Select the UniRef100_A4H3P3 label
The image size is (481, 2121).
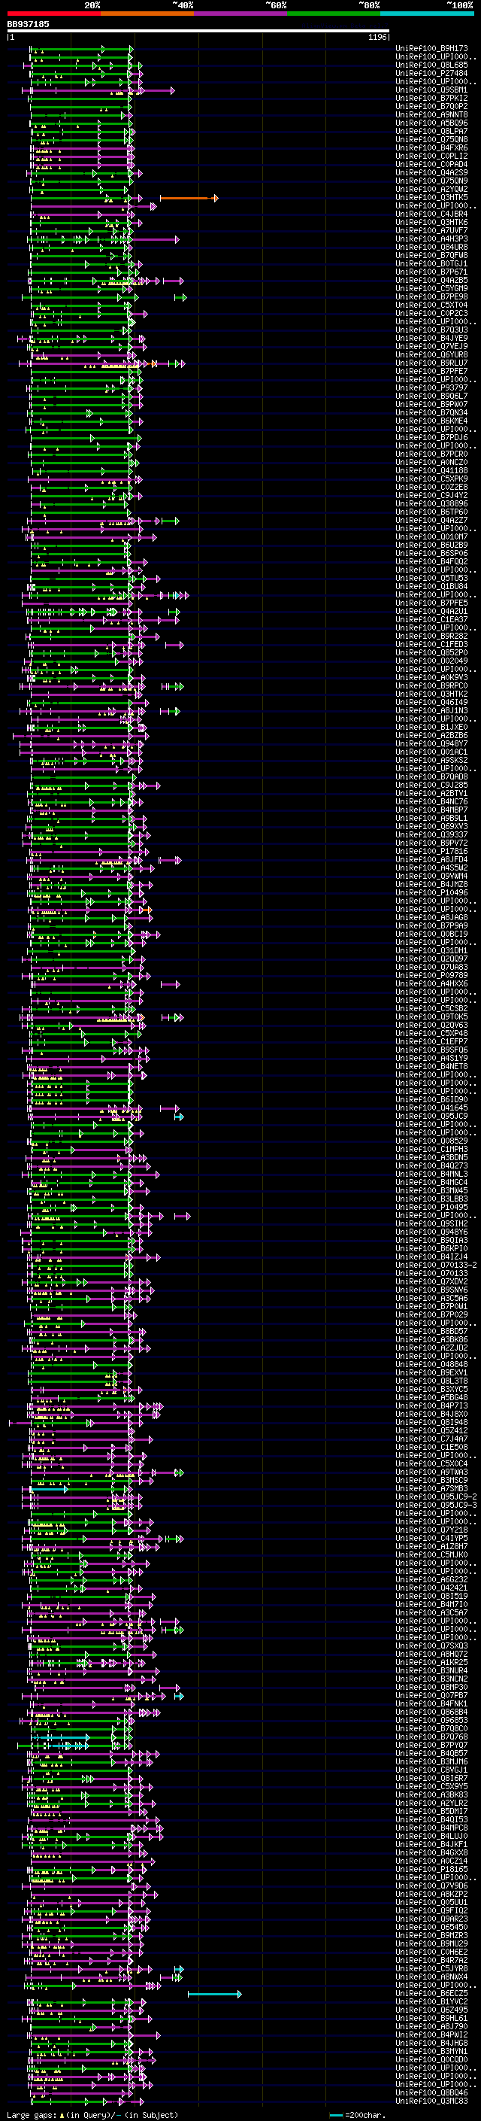point(431,239)
